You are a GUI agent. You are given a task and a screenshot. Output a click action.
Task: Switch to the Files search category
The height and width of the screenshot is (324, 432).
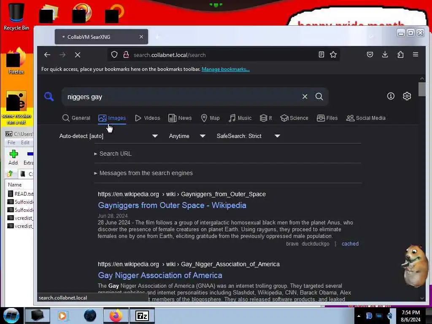[327, 118]
